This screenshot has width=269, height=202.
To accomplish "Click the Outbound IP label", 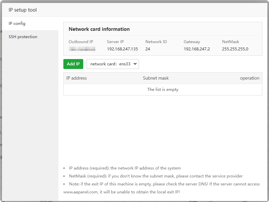I will pyautogui.click(x=81, y=42).
